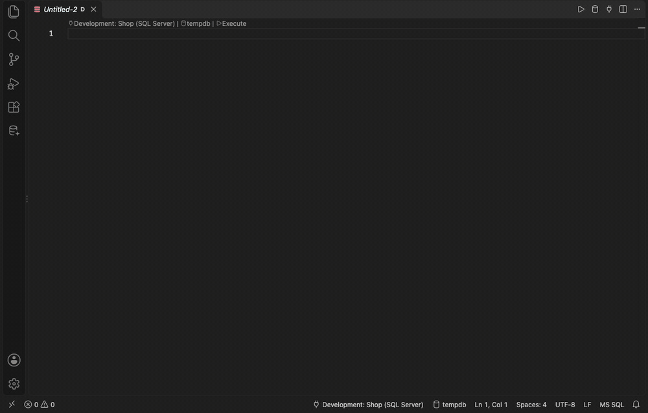Change indentation via Spaces: 4
The width and height of the screenshot is (648, 413).
531,405
